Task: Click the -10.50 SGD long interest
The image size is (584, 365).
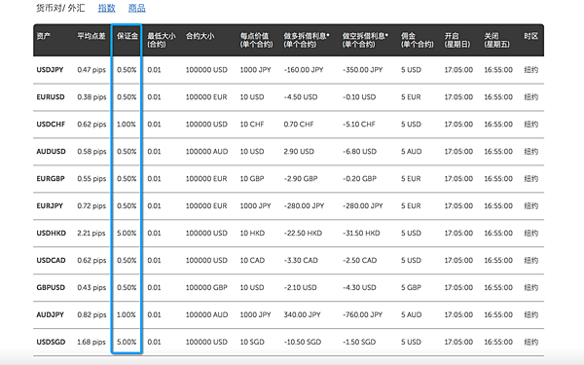Action: tap(302, 342)
